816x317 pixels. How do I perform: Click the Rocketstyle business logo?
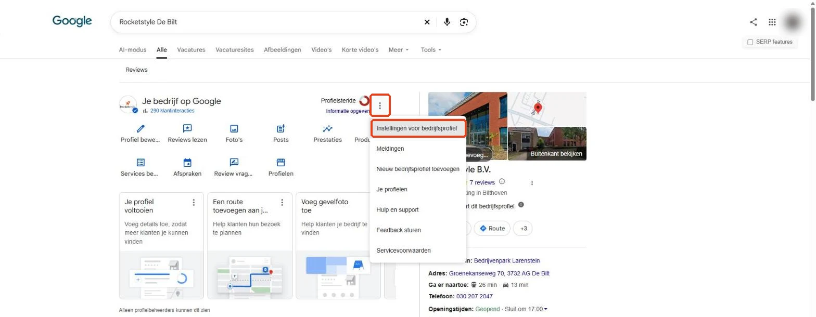click(x=128, y=105)
